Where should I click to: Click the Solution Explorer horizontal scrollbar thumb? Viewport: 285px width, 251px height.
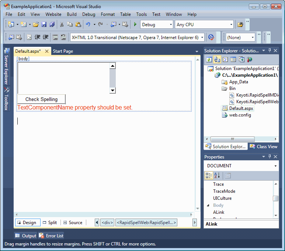(x=233, y=139)
